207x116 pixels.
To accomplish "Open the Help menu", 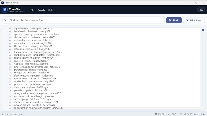I will [x=50, y=10].
